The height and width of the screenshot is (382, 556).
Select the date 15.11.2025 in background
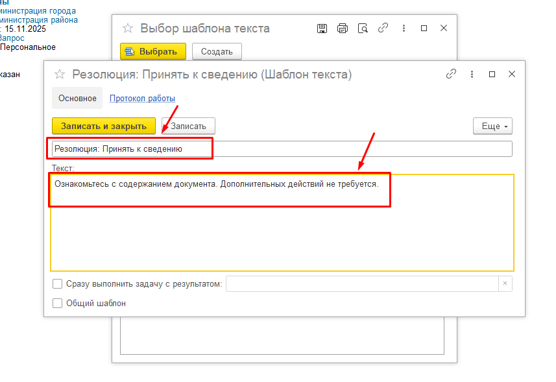pos(25,29)
